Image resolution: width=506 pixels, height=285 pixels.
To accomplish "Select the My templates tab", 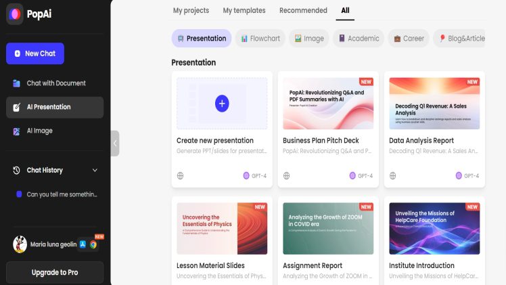I will pos(244,11).
